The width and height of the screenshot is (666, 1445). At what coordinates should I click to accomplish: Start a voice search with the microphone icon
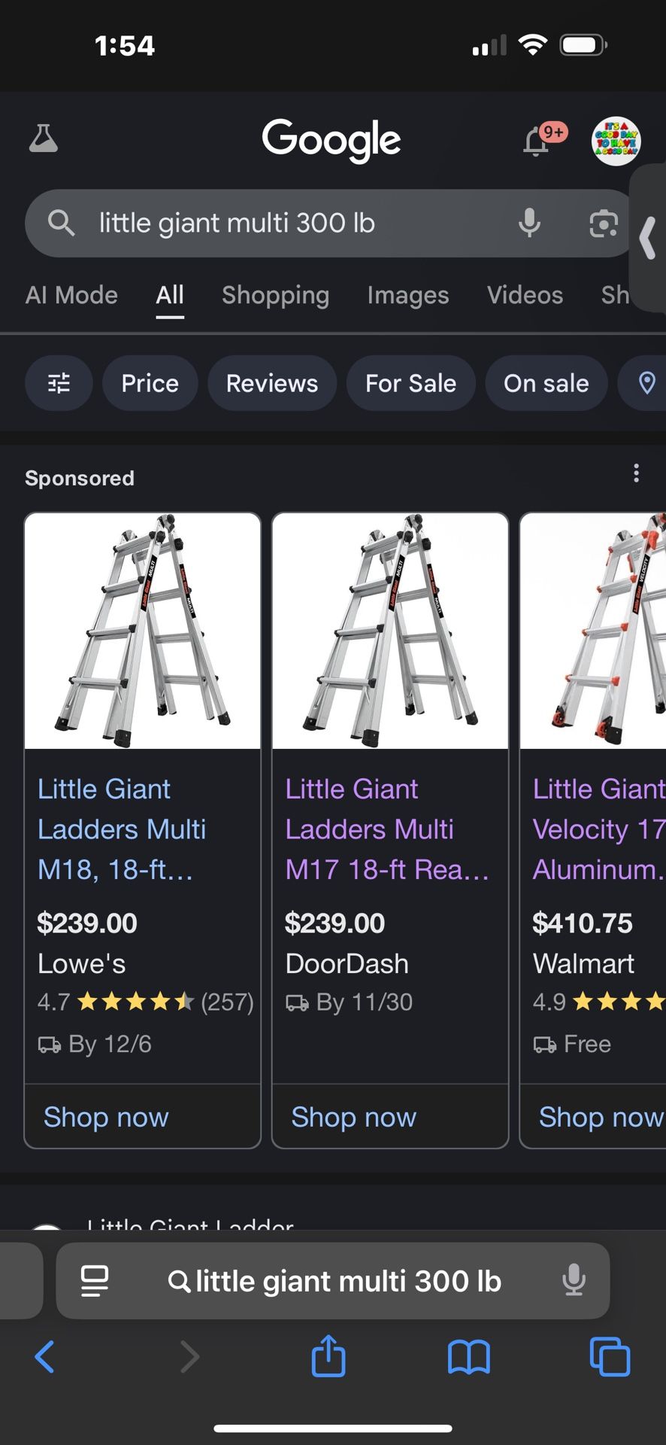click(x=530, y=223)
